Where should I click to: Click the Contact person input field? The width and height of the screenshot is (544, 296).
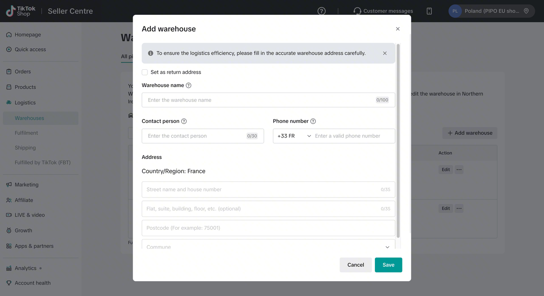coord(203,136)
